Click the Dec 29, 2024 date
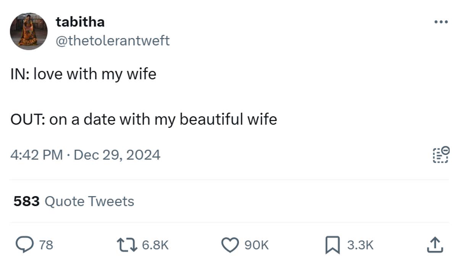 point(117,155)
